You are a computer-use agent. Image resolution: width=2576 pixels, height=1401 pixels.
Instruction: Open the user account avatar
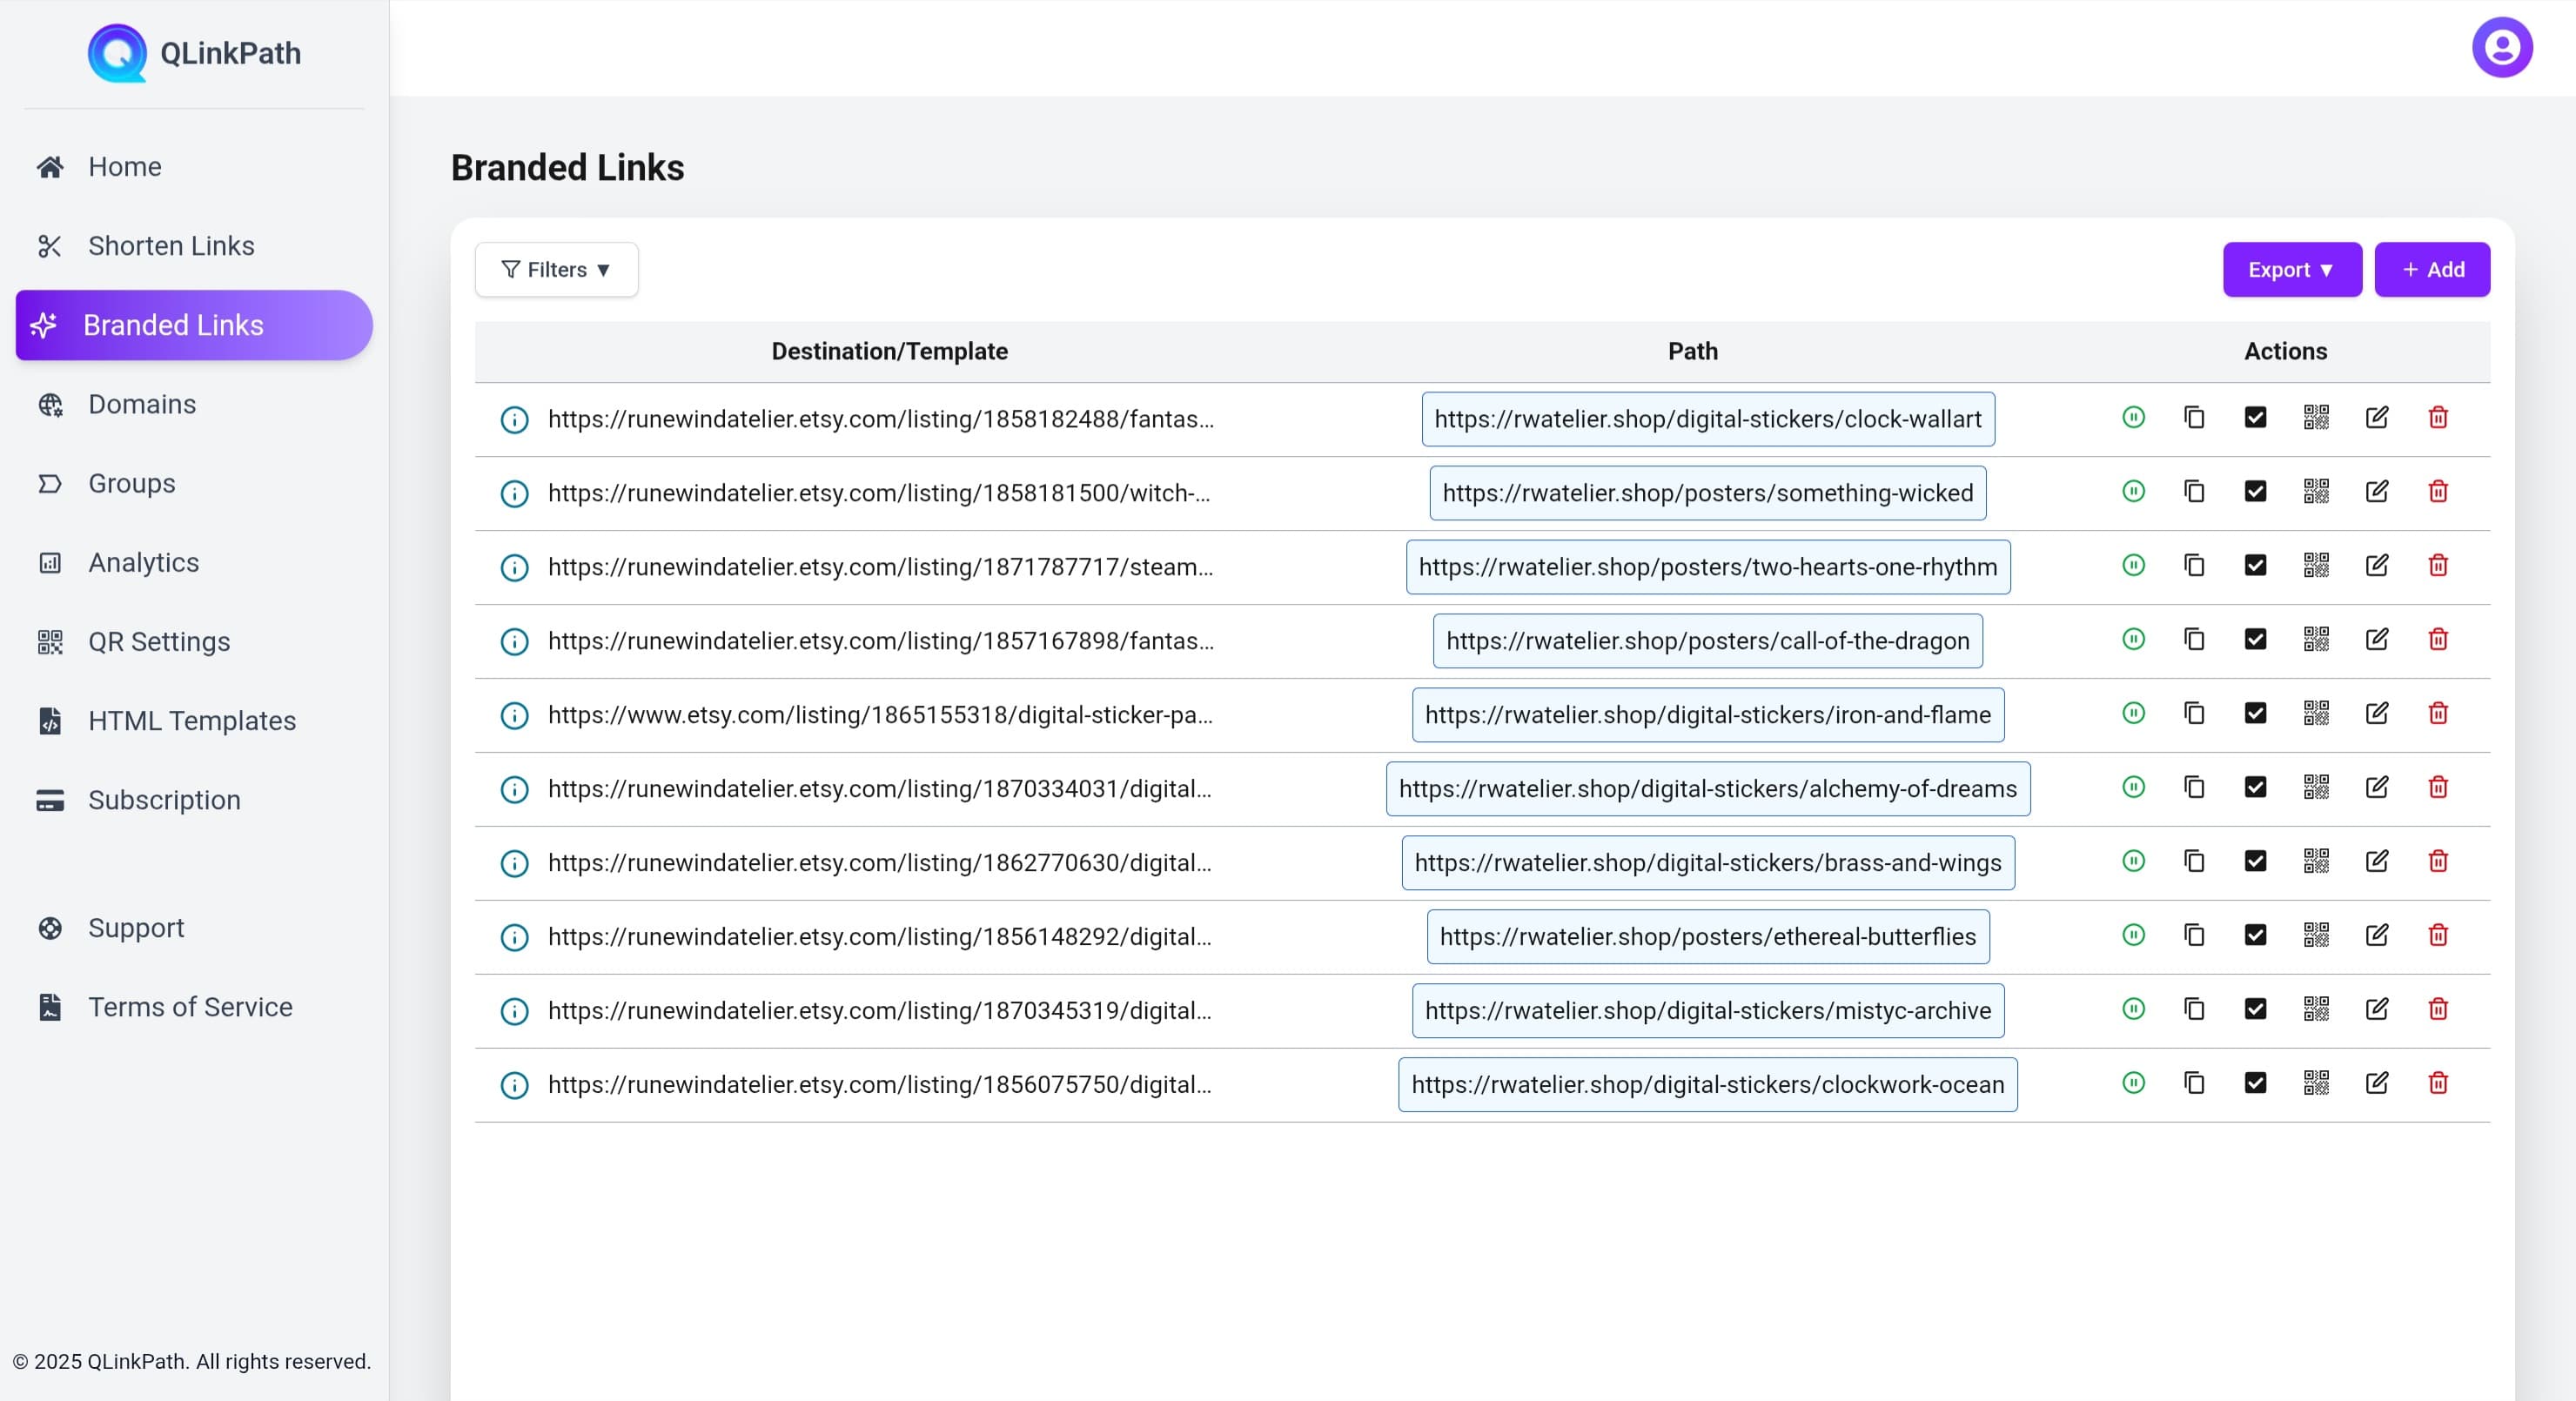[x=2502, y=47]
